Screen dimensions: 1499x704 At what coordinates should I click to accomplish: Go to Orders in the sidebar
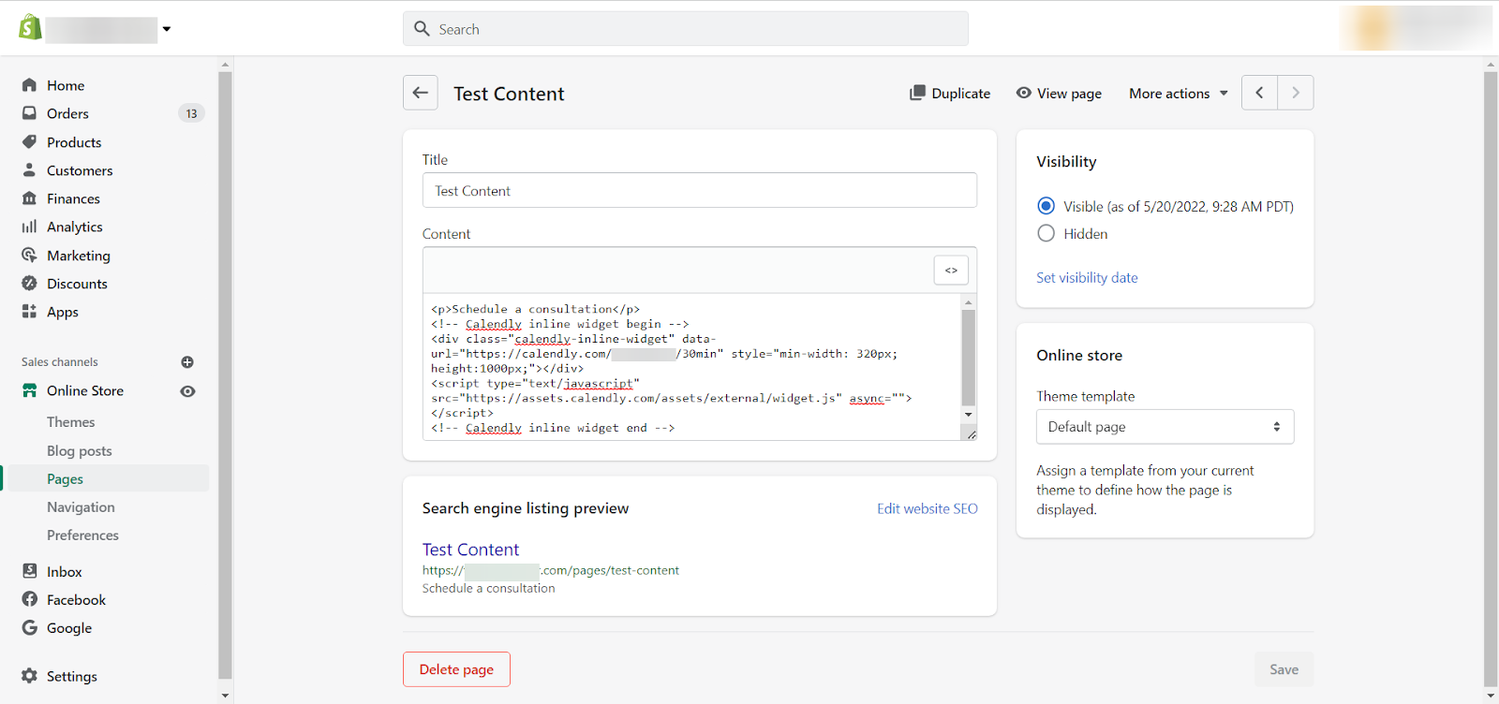67,113
